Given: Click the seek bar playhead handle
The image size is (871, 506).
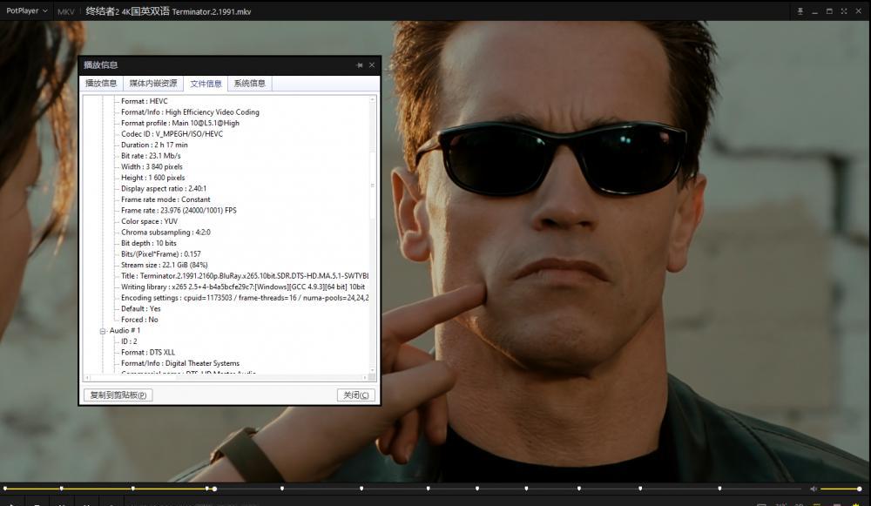Looking at the screenshot, I should click(x=214, y=489).
